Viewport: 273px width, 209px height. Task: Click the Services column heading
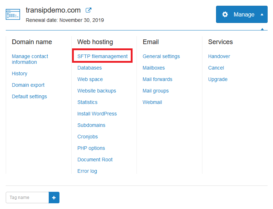[x=220, y=42]
